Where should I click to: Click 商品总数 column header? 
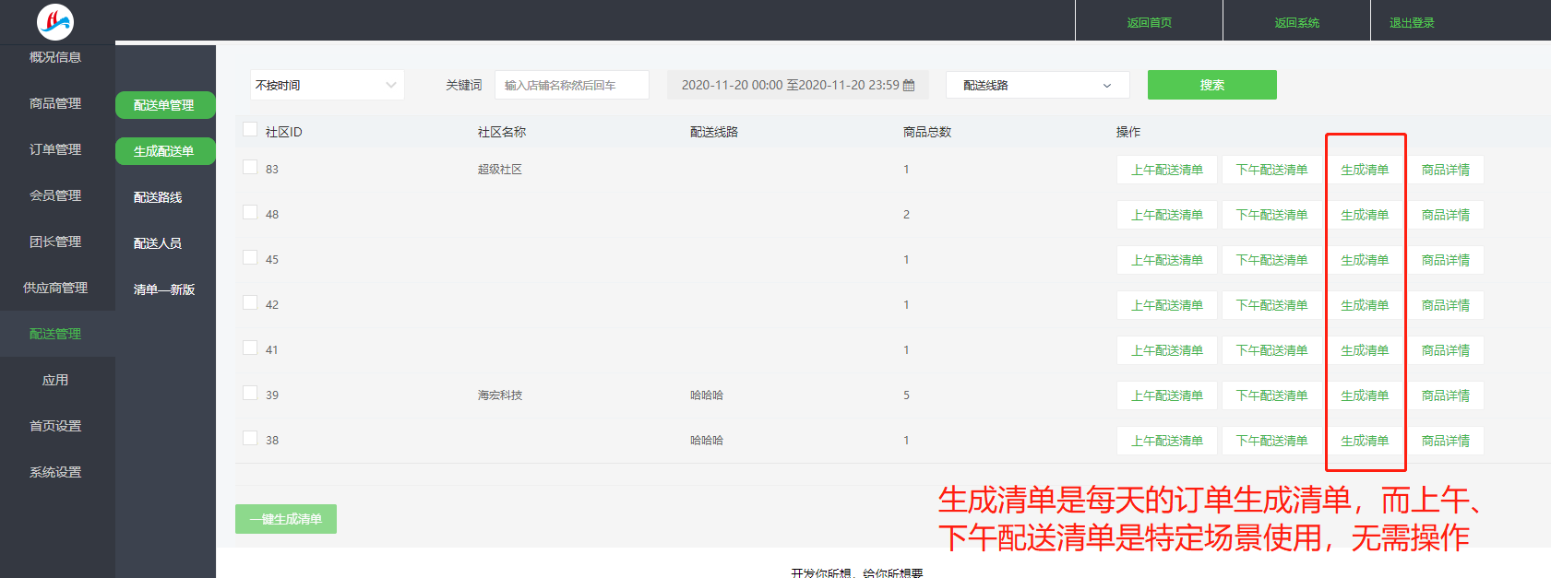(927, 132)
